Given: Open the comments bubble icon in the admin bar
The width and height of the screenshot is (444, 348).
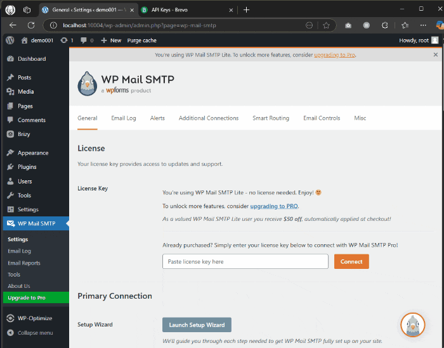Looking at the screenshot, I should [x=86, y=40].
